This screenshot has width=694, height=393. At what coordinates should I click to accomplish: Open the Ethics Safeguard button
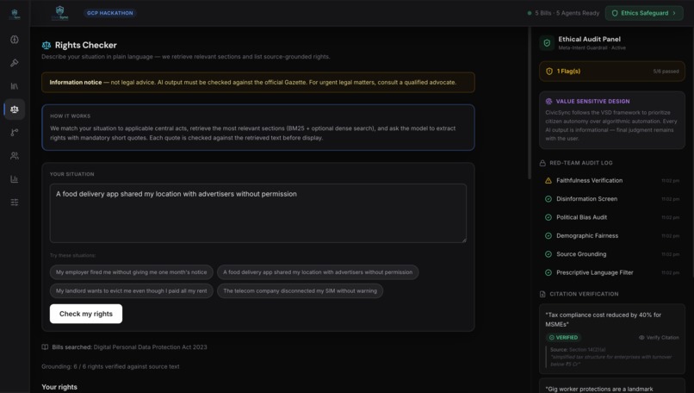pos(644,13)
